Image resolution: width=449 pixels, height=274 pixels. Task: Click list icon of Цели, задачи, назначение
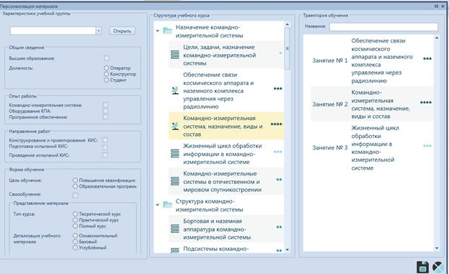(x=175, y=55)
